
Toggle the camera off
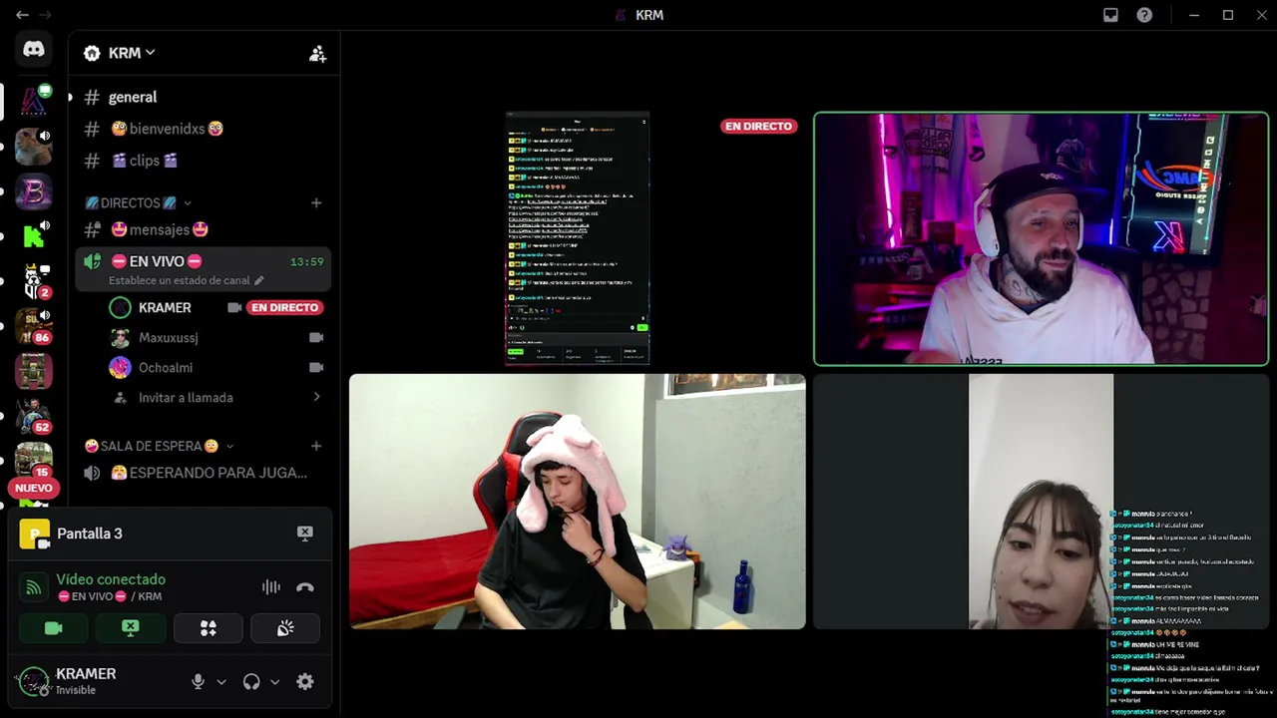pyautogui.click(x=54, y=628)
